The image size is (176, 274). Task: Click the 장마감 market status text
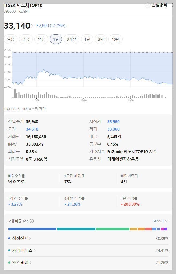(40, 109)
